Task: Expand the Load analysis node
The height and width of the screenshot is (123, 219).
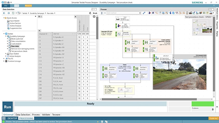Action: 8,44
